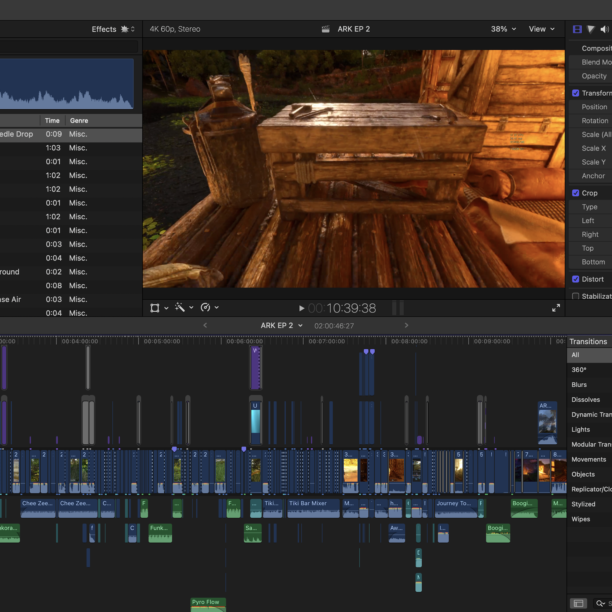This screenshot has width=612, height=612.
Task: Uncheck the Crop checkbox
Action: (576, 193)
